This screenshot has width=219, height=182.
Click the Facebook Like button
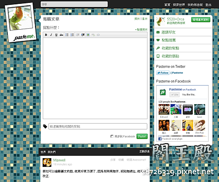(174, 94)
